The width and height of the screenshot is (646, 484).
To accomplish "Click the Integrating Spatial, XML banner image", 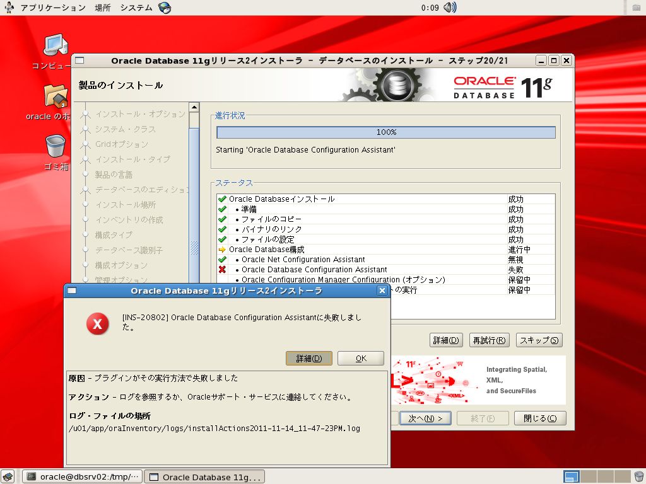I will coord(478,380).
